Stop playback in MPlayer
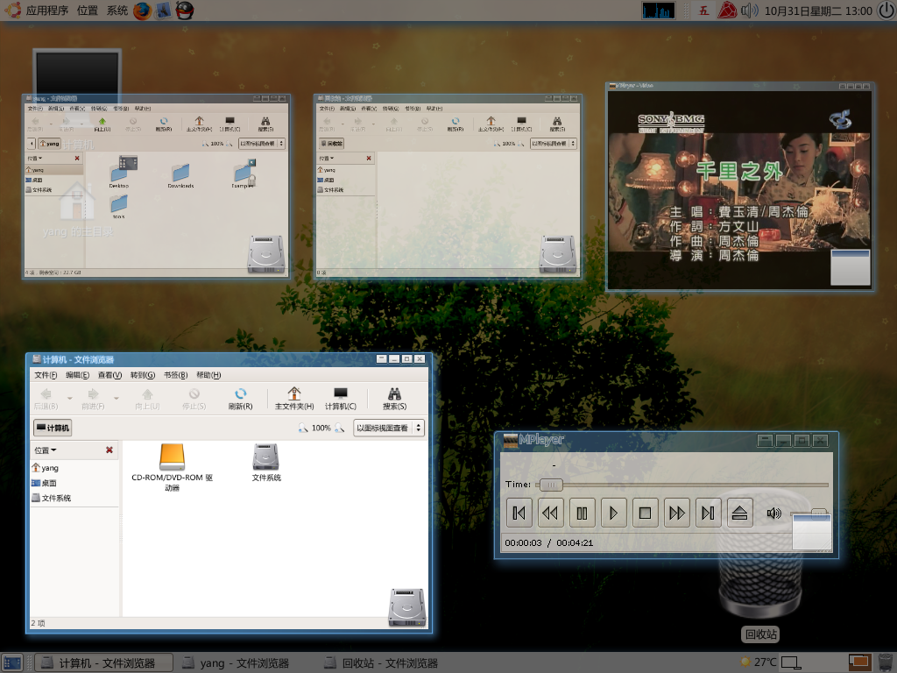Image resolution: width=897 pixels, height=673 pixels. pos(645,513)
